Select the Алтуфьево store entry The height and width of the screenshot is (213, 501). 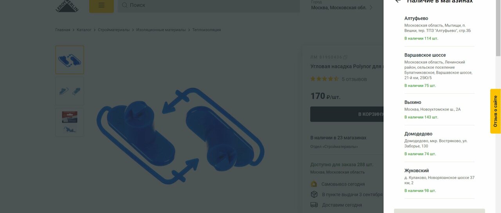point(439,28)
